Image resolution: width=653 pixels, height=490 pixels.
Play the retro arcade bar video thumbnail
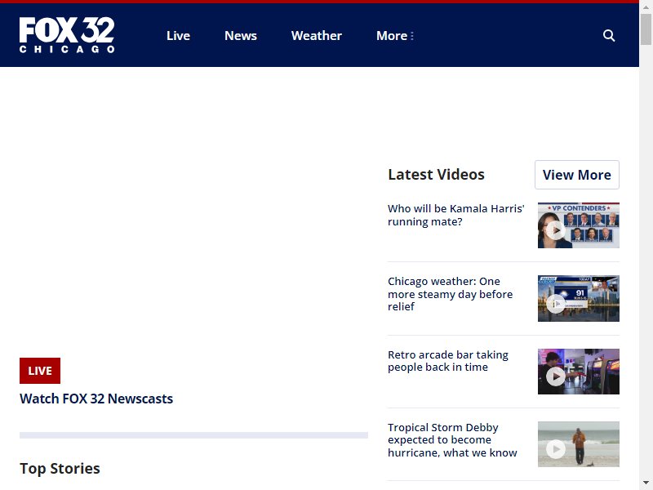point(579,372)
